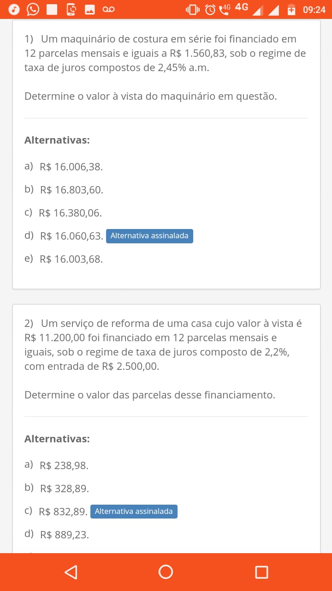The image size is (332, 591).
Task: Tap the 09:24 clock in status bar
Action: 314,10
